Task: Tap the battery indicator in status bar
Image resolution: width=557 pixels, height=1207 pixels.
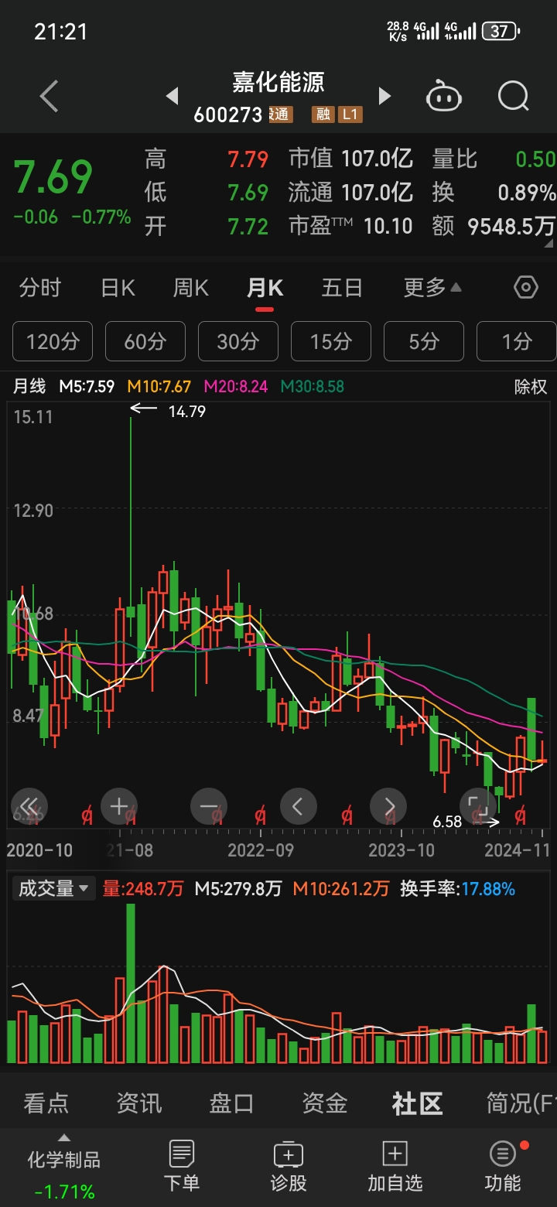Action: (x=501, y=31)
